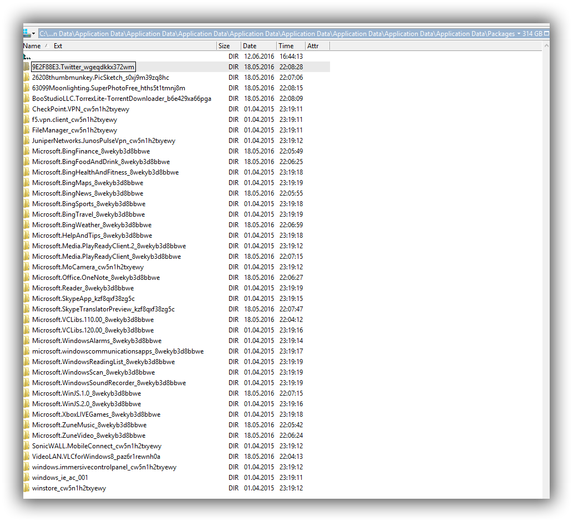Click microsoft.windowscommunicationsapps_8wekyb3d8bbwe name
The image size is (573, 522).
click(118, 351)
